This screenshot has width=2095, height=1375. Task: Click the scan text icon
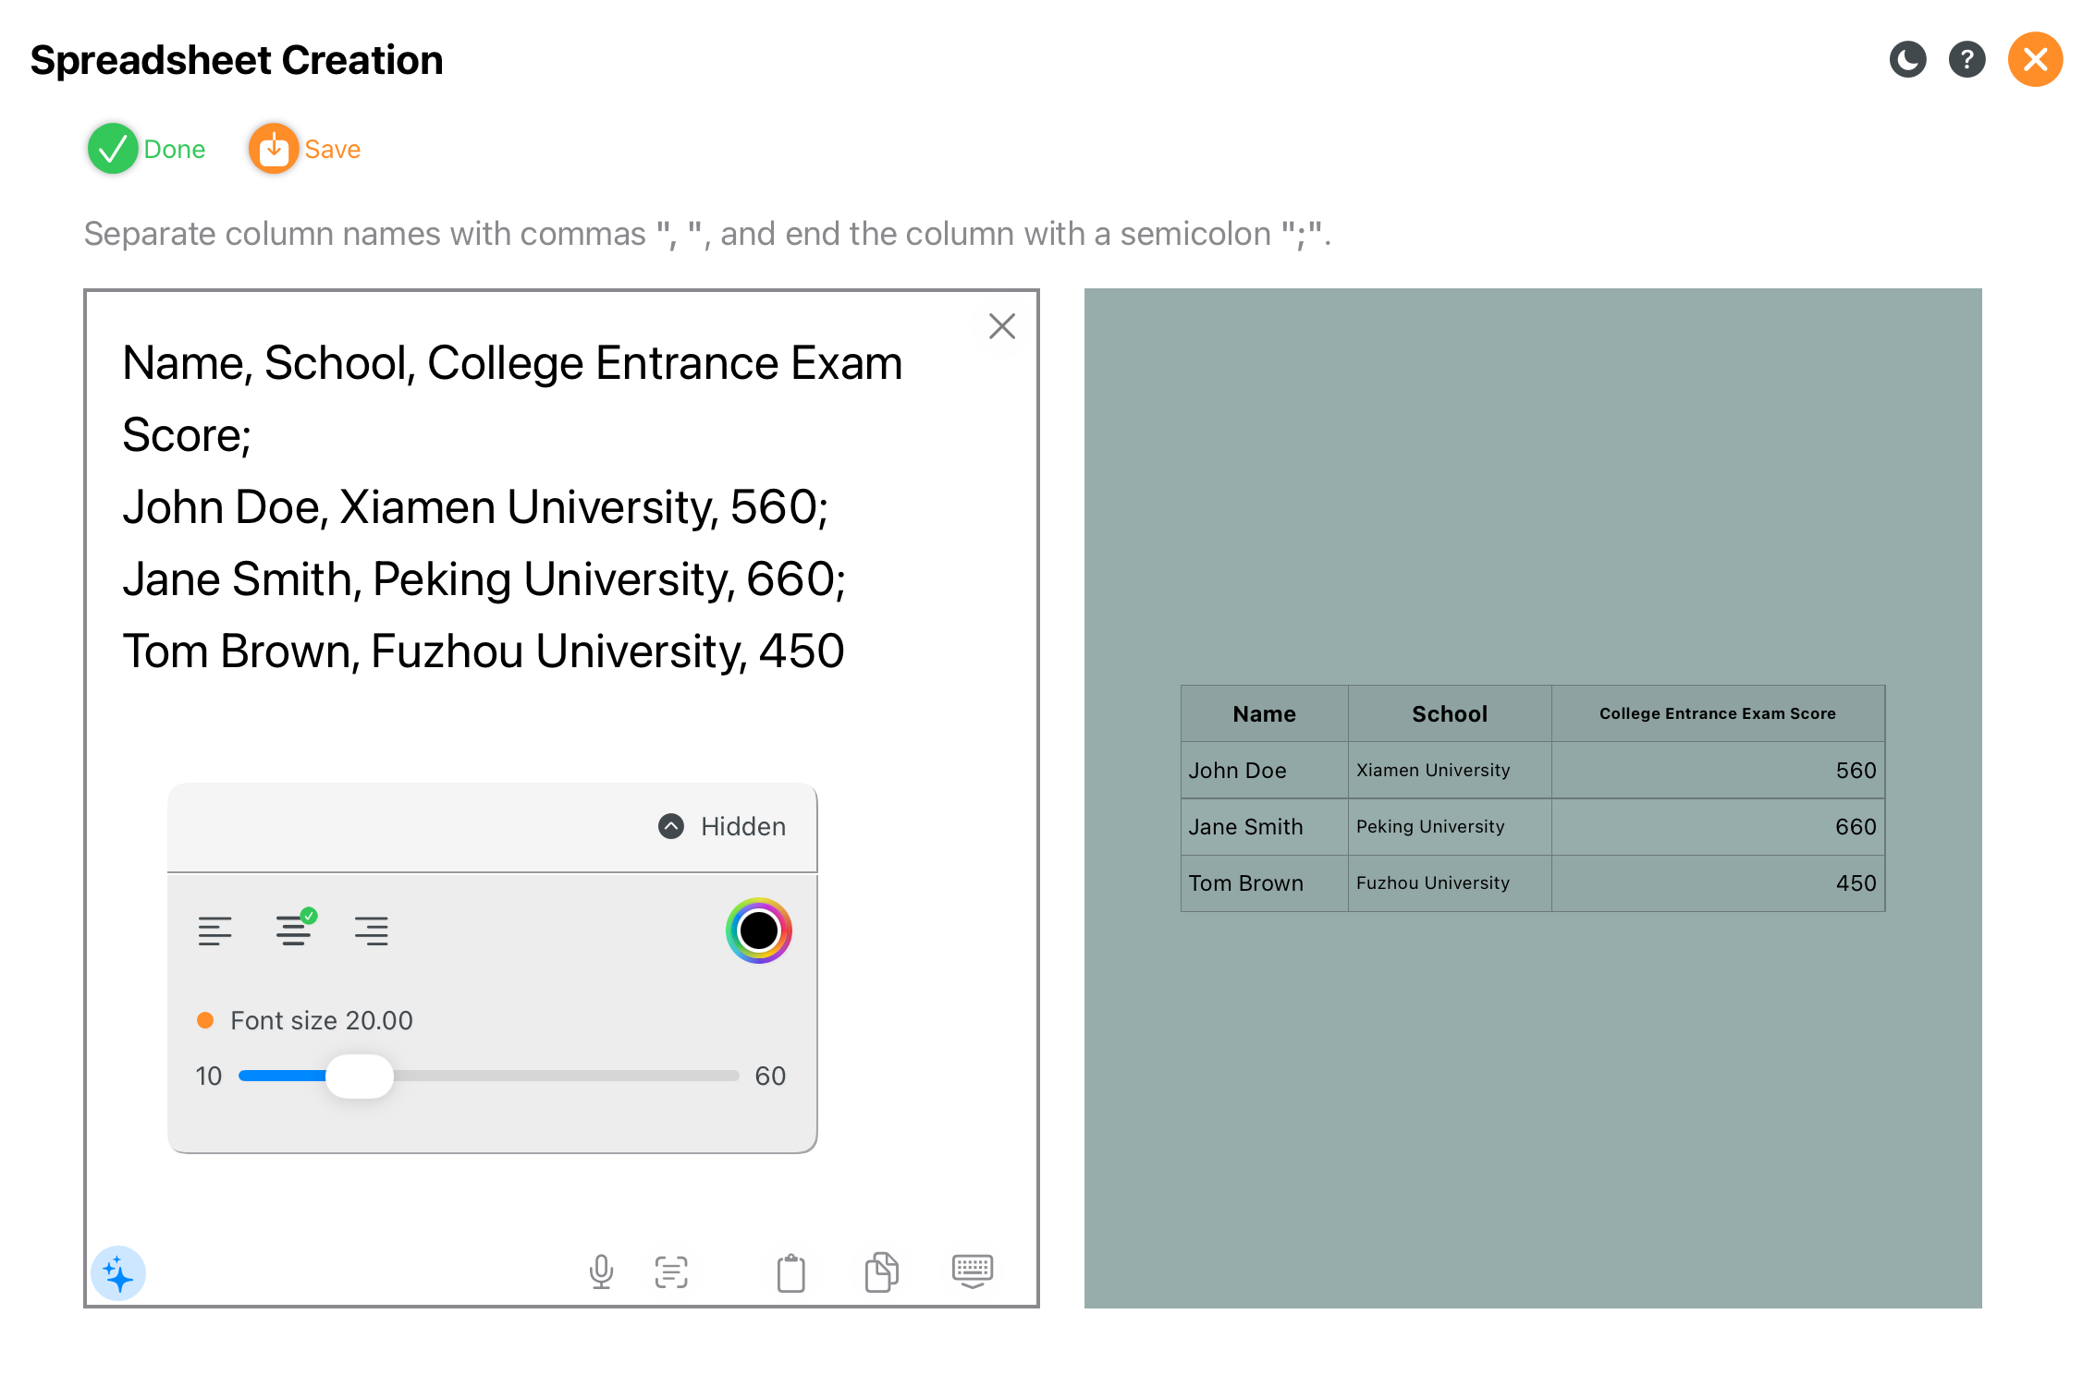(x=671, y=1272)
